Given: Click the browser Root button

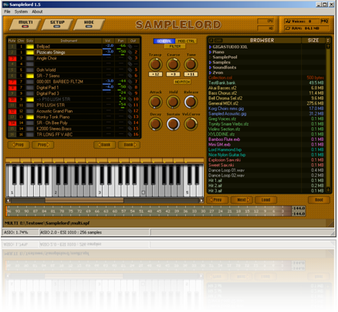Looking at the screenshot, I should pos(319,200).
